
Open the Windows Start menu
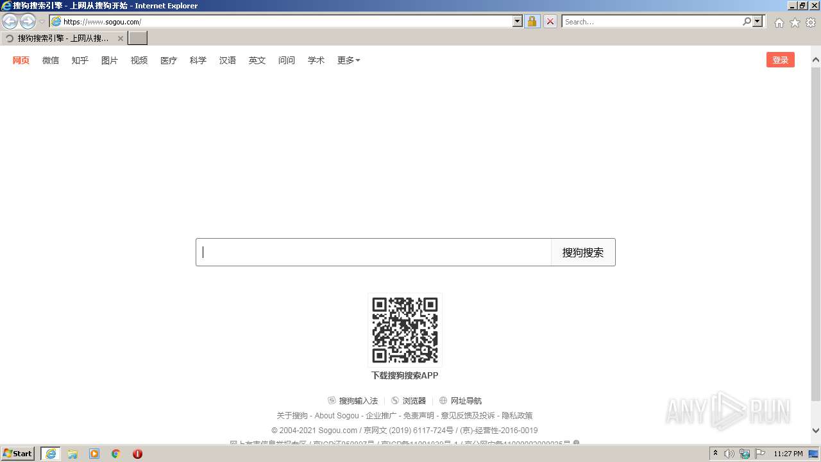(18, 453)
